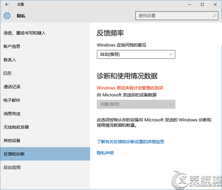Open the 自动(推荐) feedback frequency dropdown

click(136, 54)
